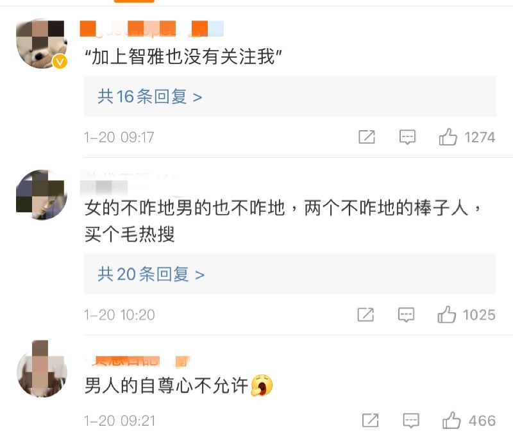Open reply icon for the 1274-like comment
Viewport: 513px width, 436px height.
[x=407, y=137]
